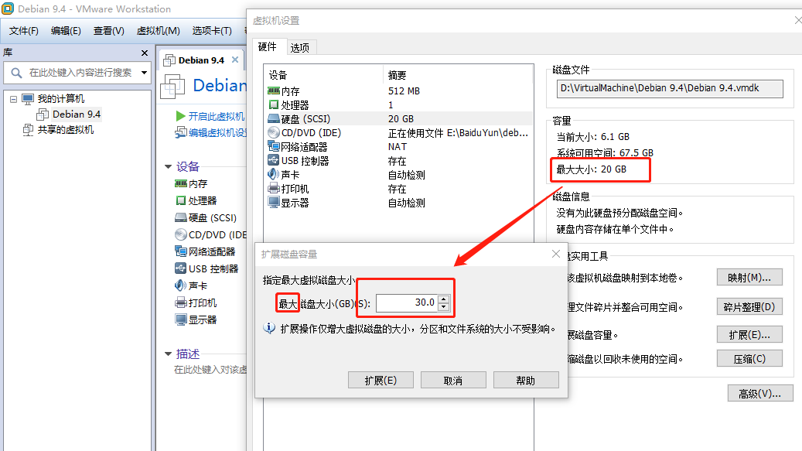Image resolution: width=802 pixels, height=451 pixels.
Task: Switch to the 选项 tab in settings dialog
Action: click(300, 47)
